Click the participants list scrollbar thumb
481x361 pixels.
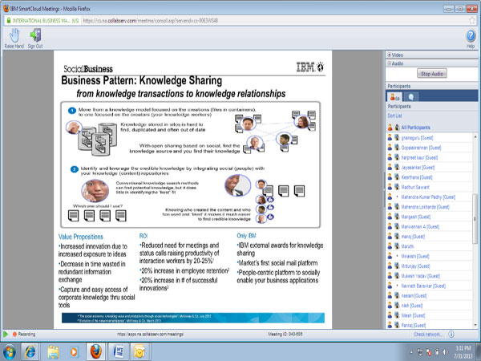click(x=475, y=218)
